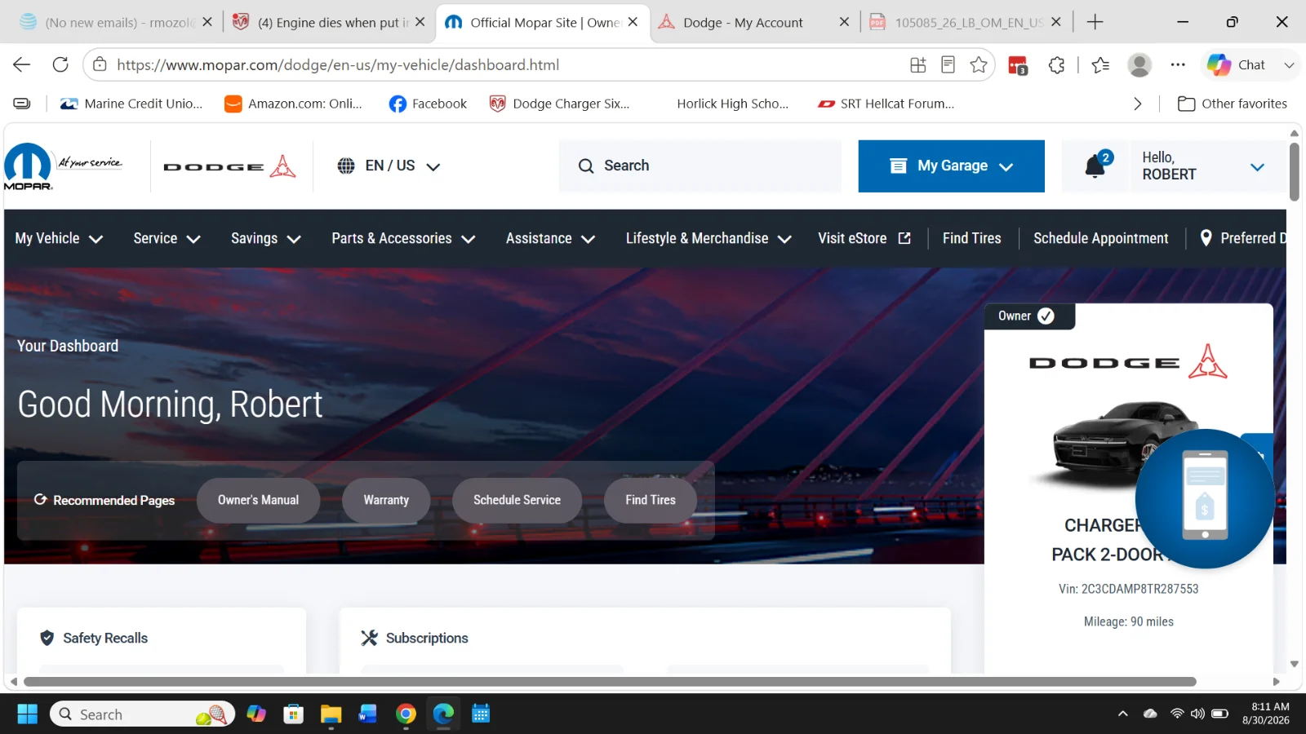Image resolution: width=1306 pixels, height=734 pixels.
Task: Click the Safety Recalls shield icon
Action: (47, 638)
